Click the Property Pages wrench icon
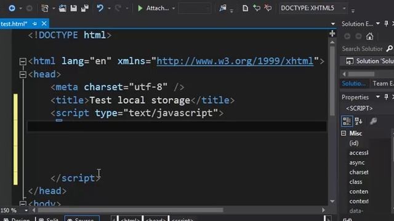The width and height of the screenshot is (394, 221). [x=374, y=122]
